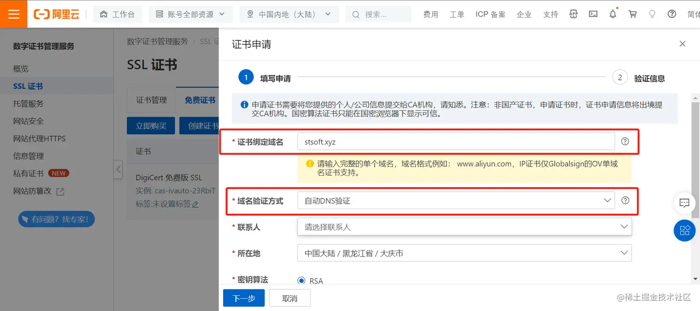Open the floating blue apps grid icon
700x311 pixels.
pos(684,230)
